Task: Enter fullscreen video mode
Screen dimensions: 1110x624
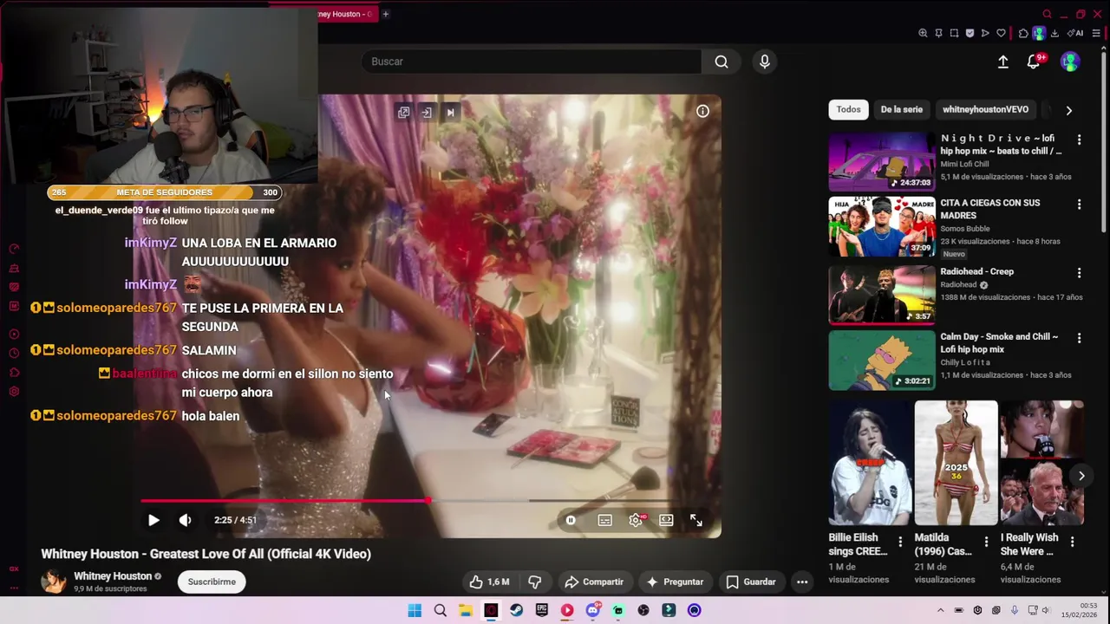Action: tap(695, 520)
